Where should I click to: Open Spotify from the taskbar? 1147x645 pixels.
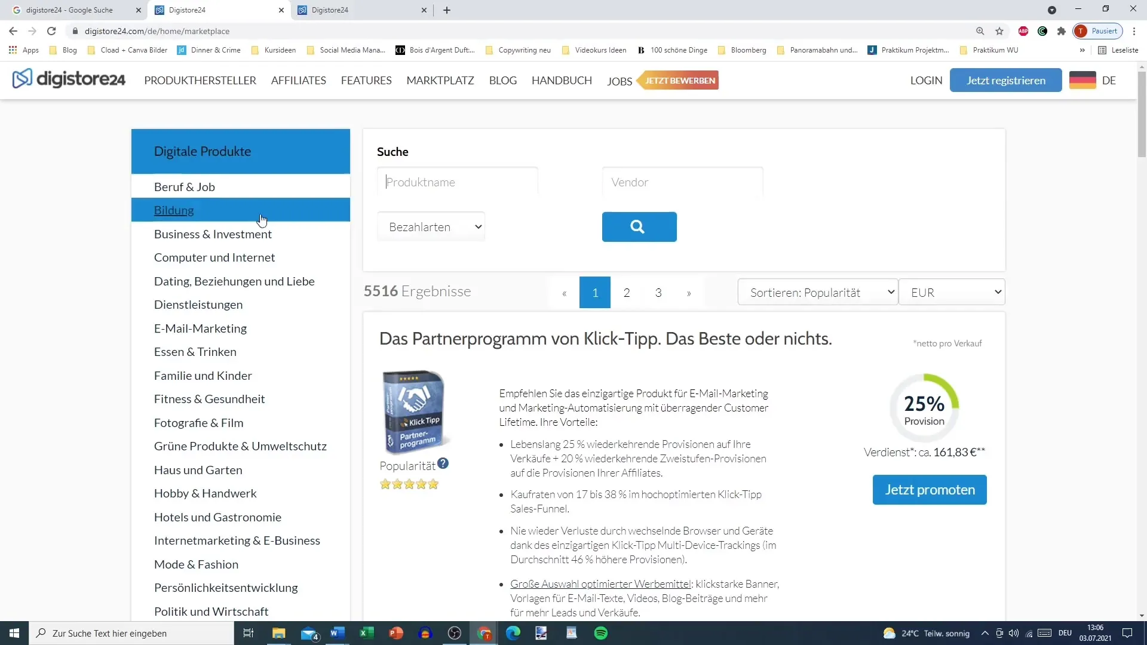point(601,633)
